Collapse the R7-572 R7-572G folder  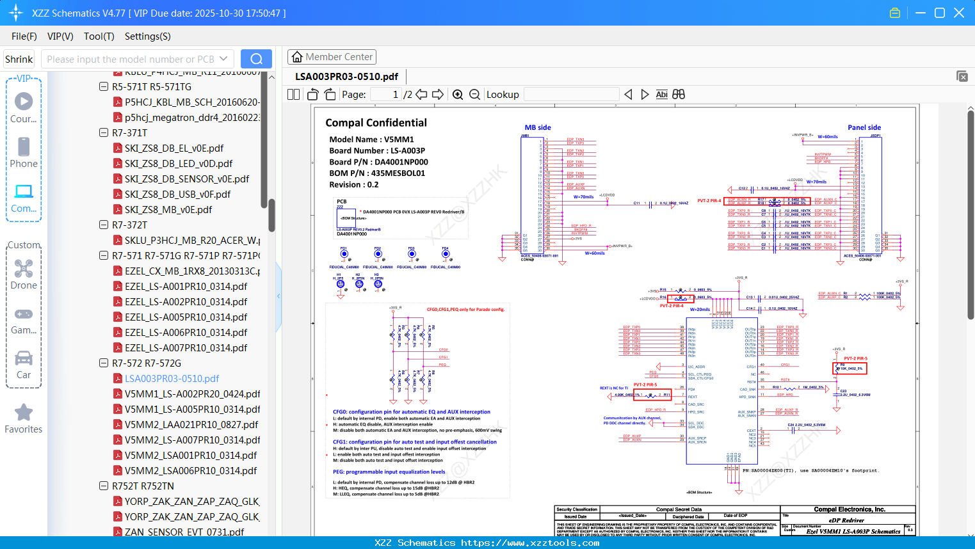tap(104, 363)
